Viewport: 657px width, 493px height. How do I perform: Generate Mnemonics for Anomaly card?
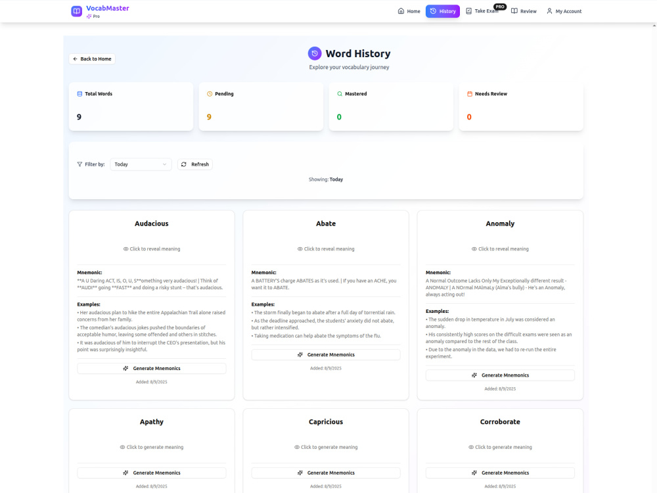500,375
